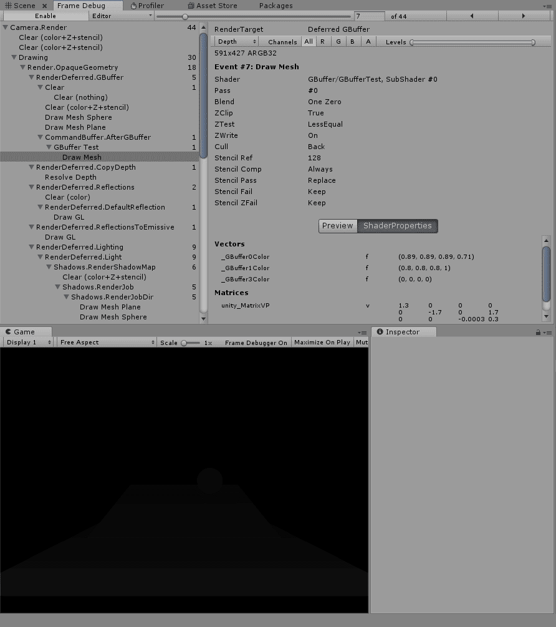
Task: Click the Inspector panel lock icon
Action: 537,331
